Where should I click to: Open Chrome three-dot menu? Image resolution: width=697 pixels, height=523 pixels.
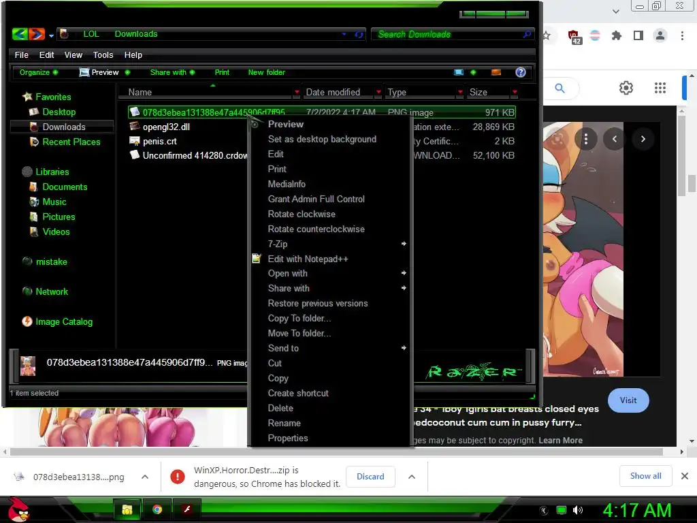(x=682, y=35)
